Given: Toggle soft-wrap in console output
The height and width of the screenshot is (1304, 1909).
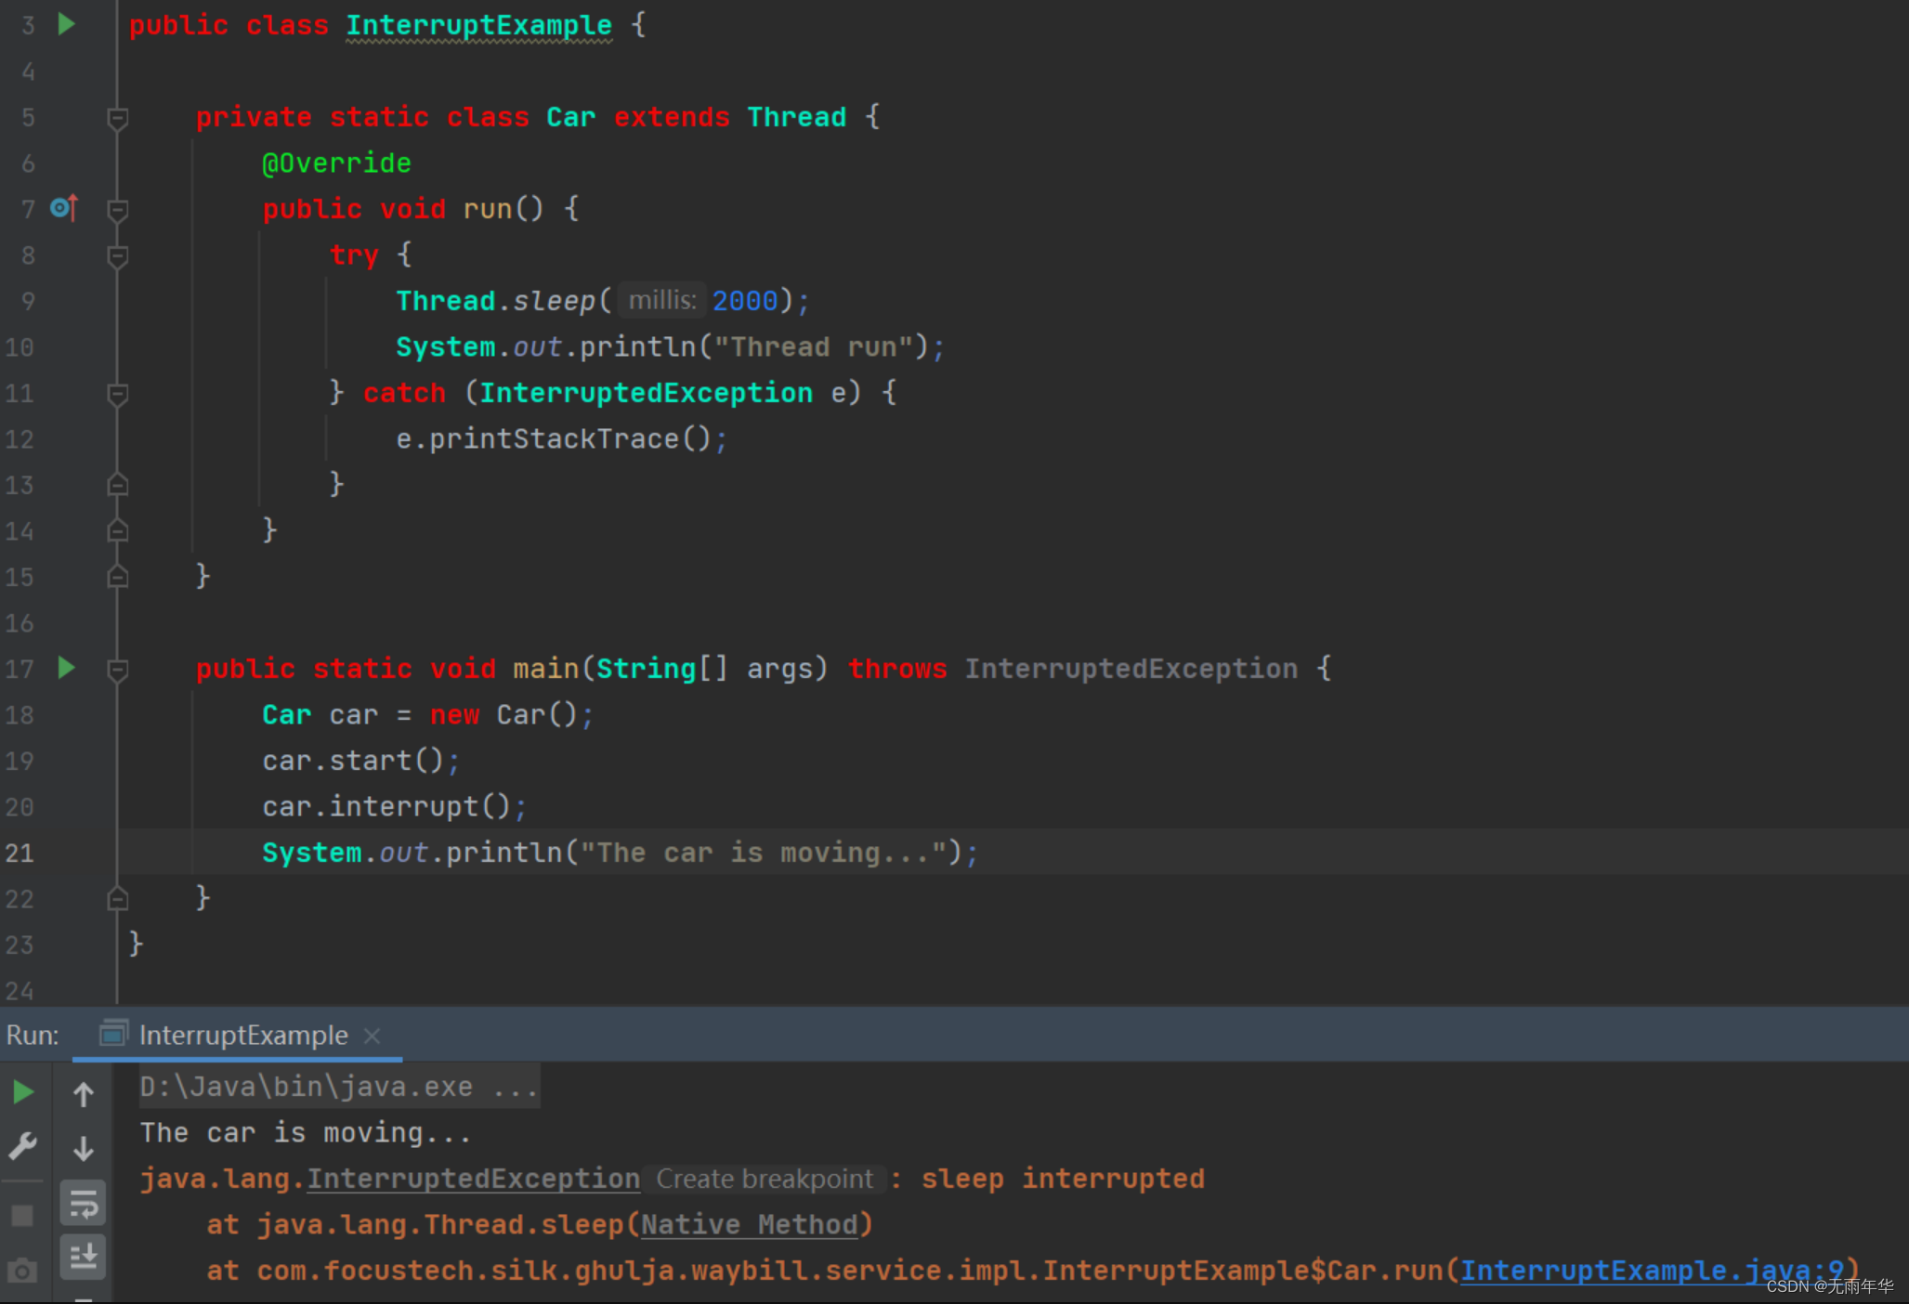Looking at the screenshot, I should click(84, 1204).
